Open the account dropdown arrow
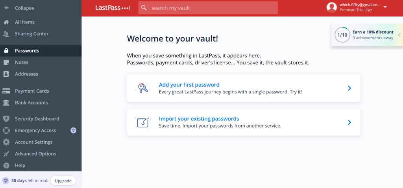 (385, 7)
